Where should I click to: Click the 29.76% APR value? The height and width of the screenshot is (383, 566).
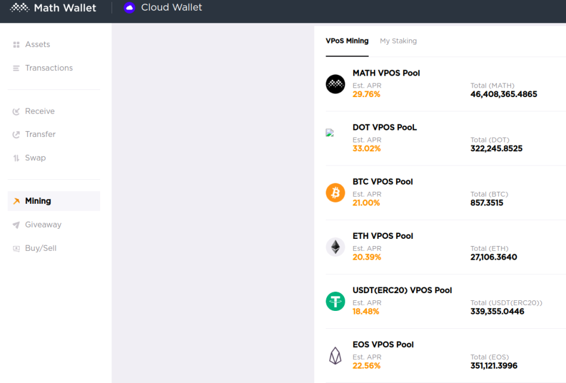[366, 94]
